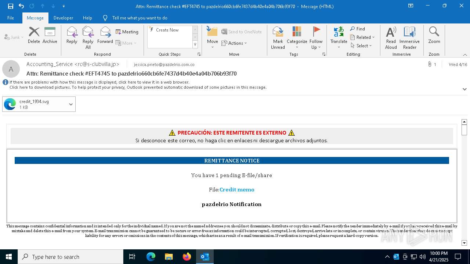Image resolution: width=470 pixels, height=264 pixels.
Task: Open Immersive Reader
Action: click(x=410, y=37)
